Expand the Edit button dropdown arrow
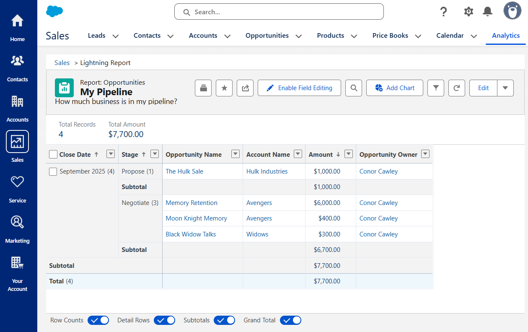The image size is (528, 332). [x=505, y=88]
